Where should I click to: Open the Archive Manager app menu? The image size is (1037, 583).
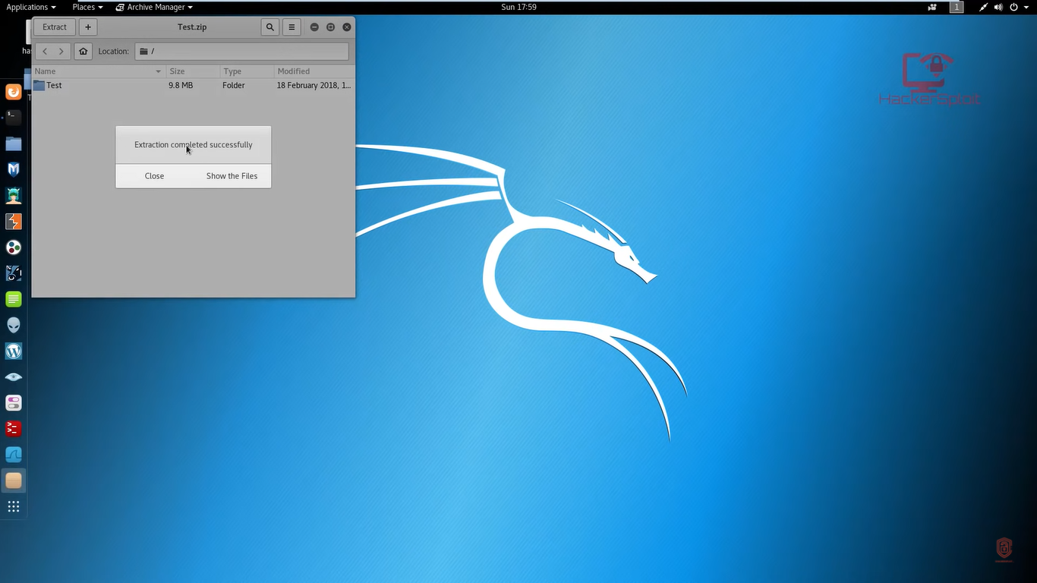click(x=154, y=7)
